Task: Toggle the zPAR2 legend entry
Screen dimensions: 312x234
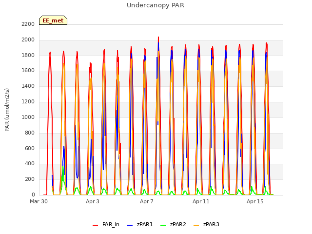Action: click(173, 225)
